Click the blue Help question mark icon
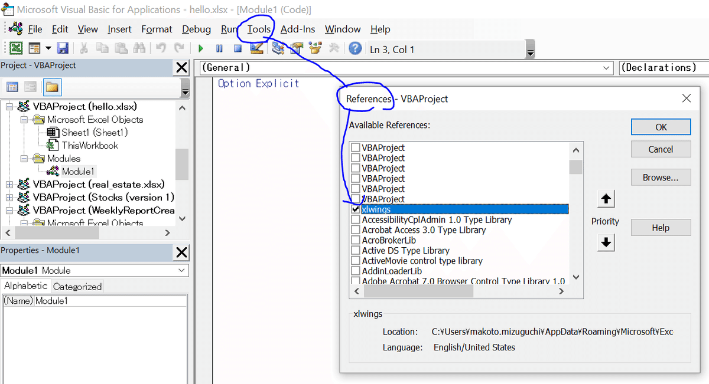Image resolution: width=709 pixels, height=384 pixels. point(355,48)
